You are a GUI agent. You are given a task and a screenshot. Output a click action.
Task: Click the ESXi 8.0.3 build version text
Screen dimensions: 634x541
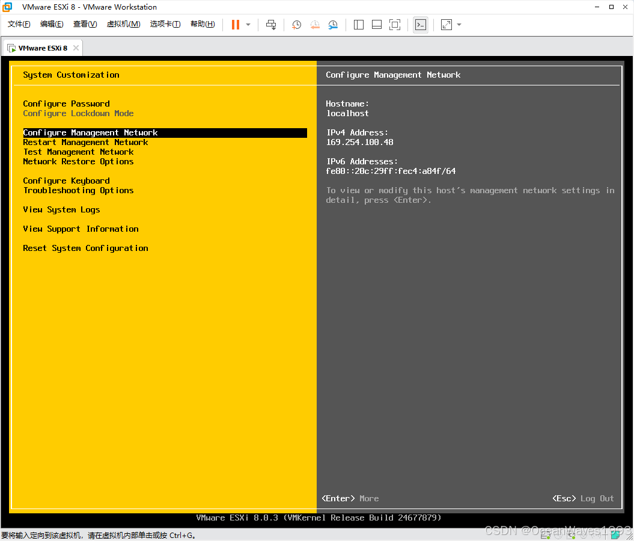(319, 518)
